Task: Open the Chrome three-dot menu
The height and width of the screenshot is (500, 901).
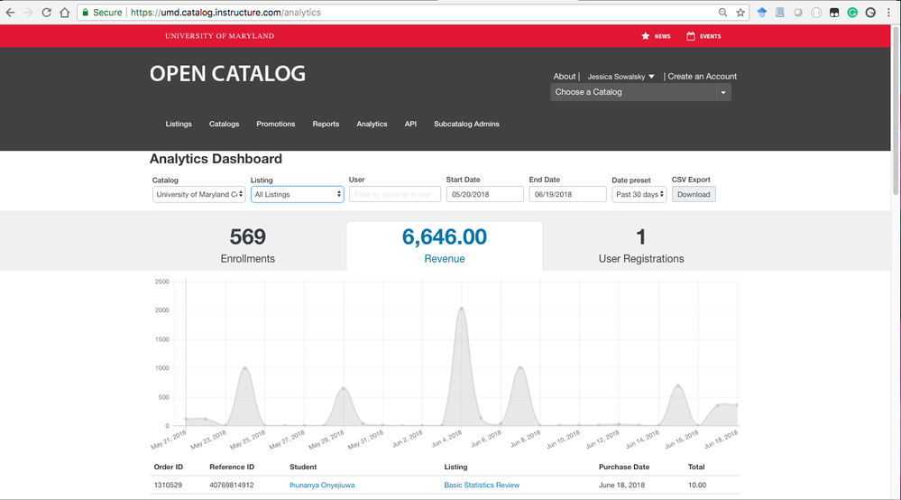Action: [x=889, y=13]
